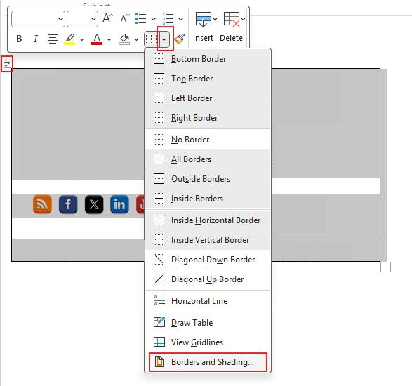Click the table move handle
The height and width of the screenshot is (386, 412).
click(7, 63)
